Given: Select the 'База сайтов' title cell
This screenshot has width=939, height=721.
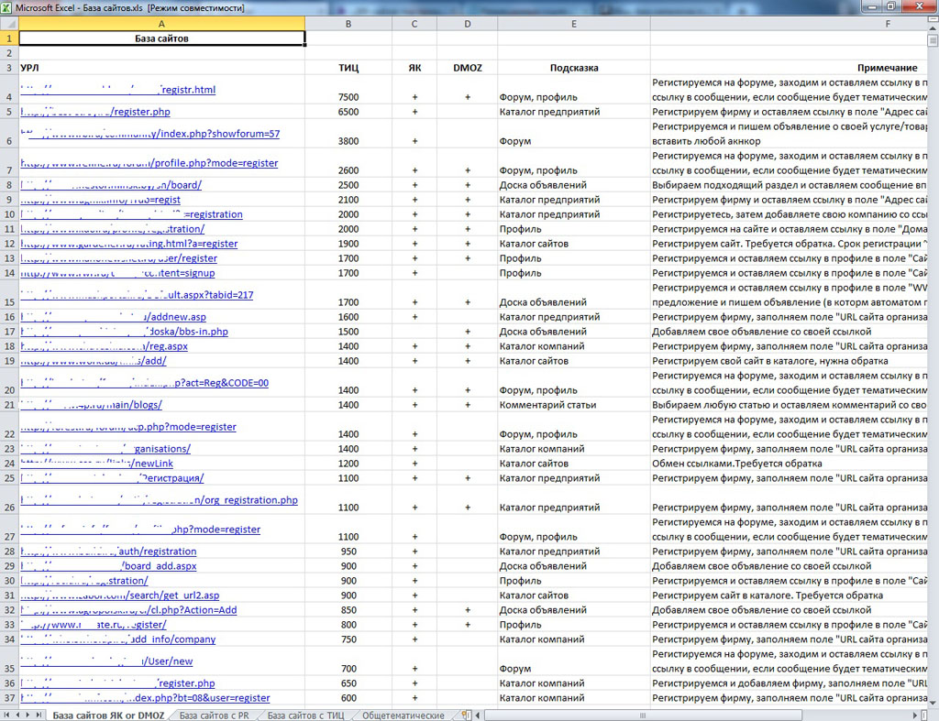Looking at the screenshot, I should click(x=161, y=38).
